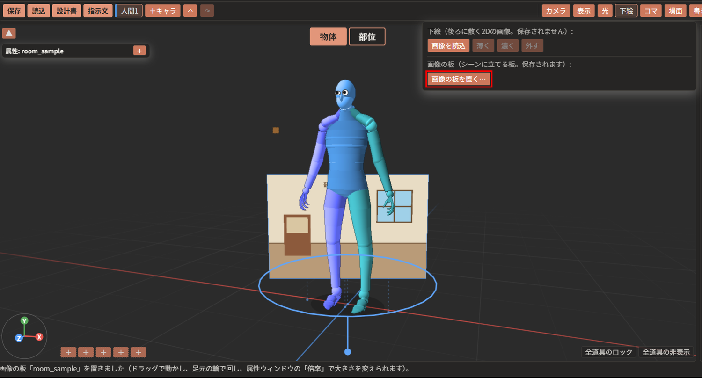Click 画像の板を置く… to place an image board
The width and height of the screenshot is (702, 378).
point(459,79)
